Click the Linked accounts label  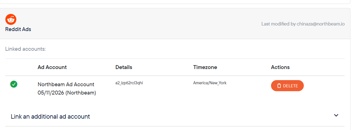[25, 49]
